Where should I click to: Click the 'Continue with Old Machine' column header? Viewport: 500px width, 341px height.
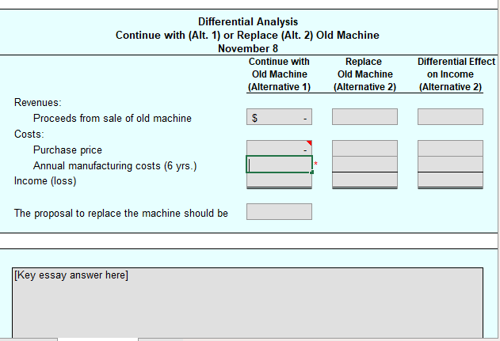point(279,74)
